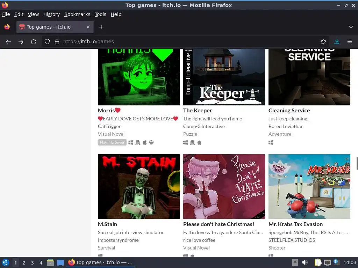Visit Bored Leviathan author page
Image resolution: width=358 pixels, height=268 pixels.
[286, 126]
